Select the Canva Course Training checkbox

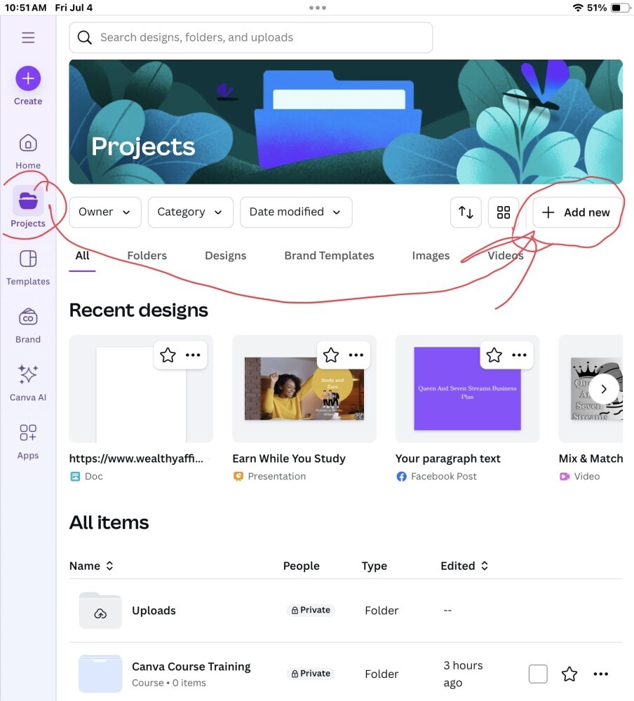pyautogui.click(x=538, y=674)
